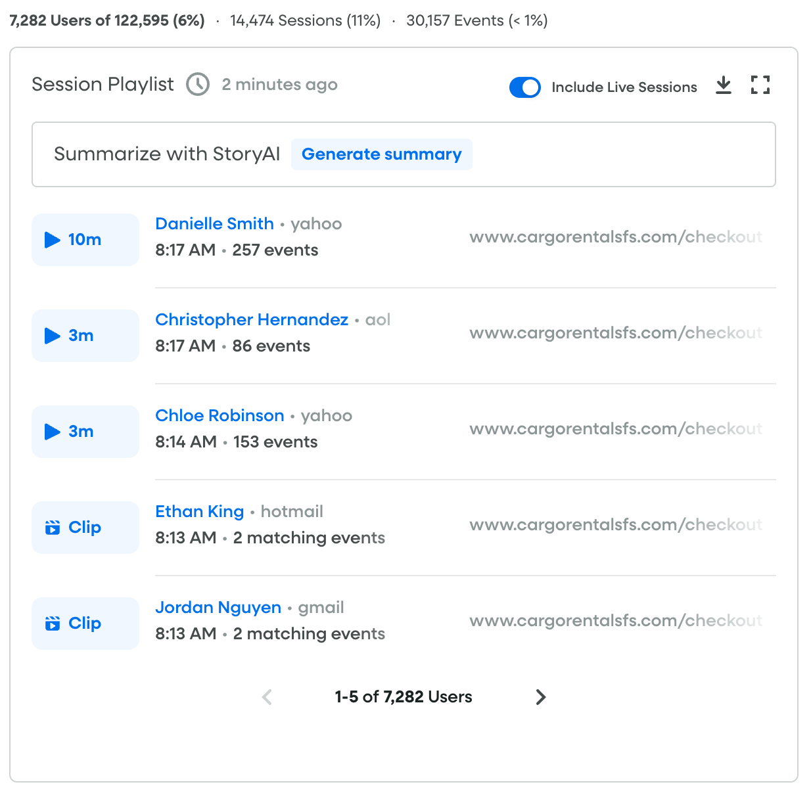
Task: Go to next page of users
Action: point(540,697)
